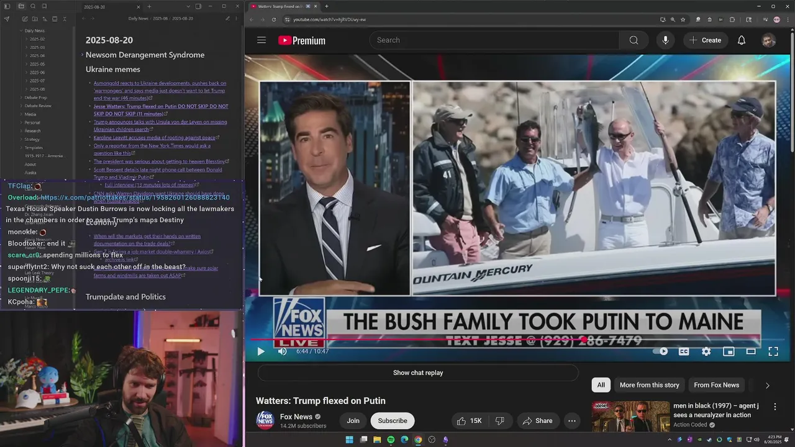Open the men in black video thumbnail
Screen dimensions: 795x447
click(x=630, y=417)
